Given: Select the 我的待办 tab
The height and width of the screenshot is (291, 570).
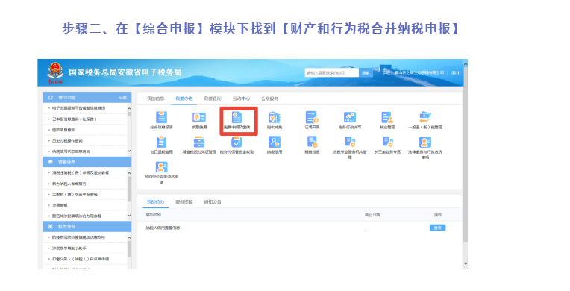Looking at the screenshot, I should pos(155,202).
